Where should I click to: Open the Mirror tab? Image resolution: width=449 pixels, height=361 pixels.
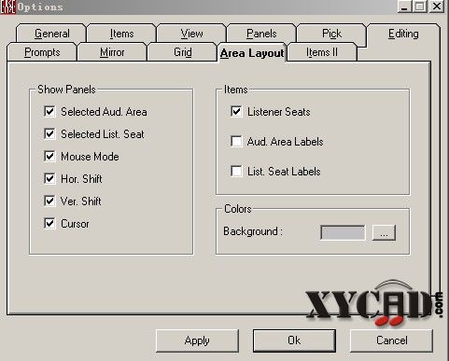click(112, 52)
